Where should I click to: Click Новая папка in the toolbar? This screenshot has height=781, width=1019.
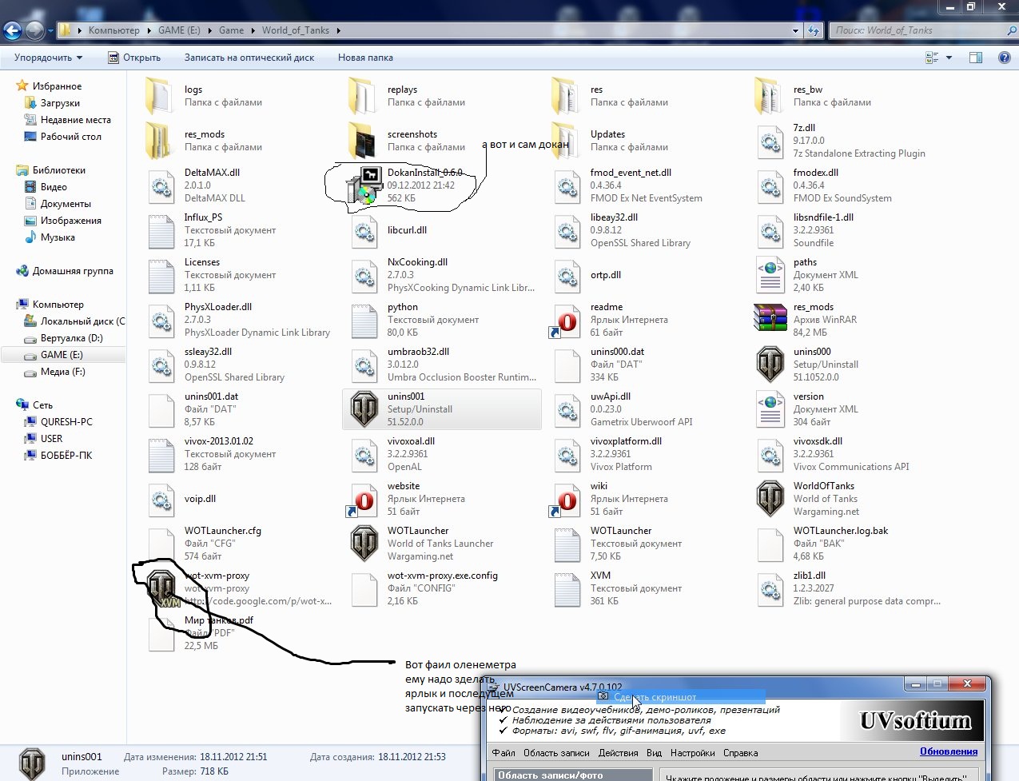(365, 58)
